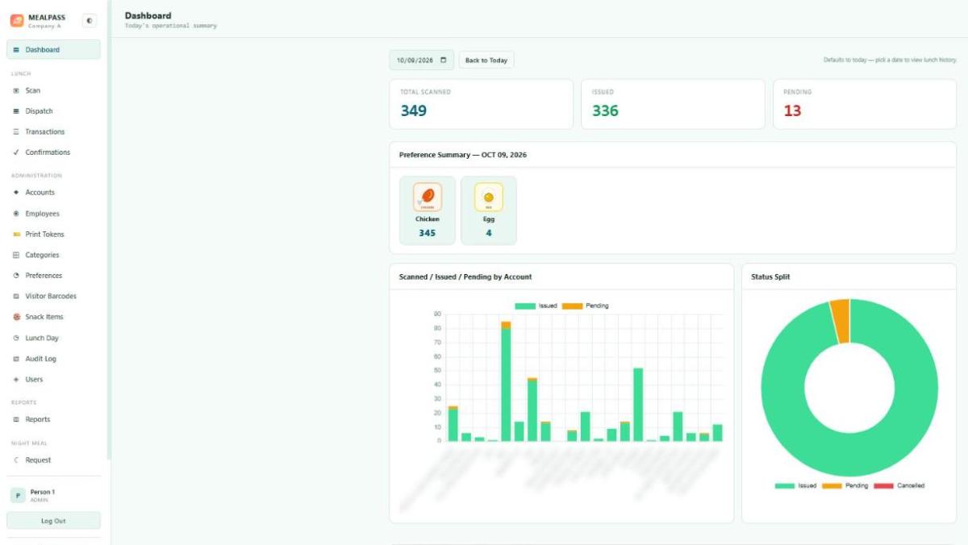Screen dimensions: 968x545
Task: Click the Dashboard page heading
Action: coord(148,15)
